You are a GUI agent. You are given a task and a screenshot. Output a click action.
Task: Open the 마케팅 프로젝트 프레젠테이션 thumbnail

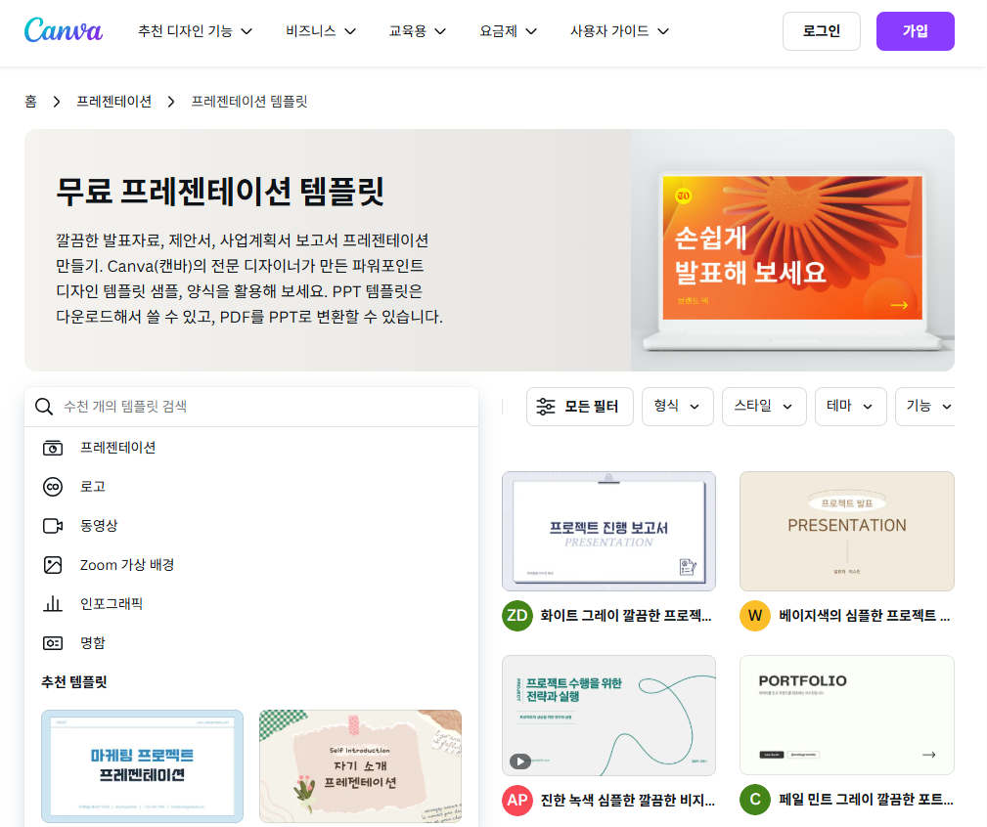(x=142, y=766)
